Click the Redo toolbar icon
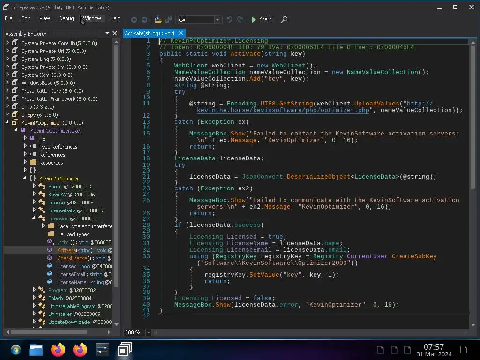This screenshot has width=480, height=360. click(240, 20)
